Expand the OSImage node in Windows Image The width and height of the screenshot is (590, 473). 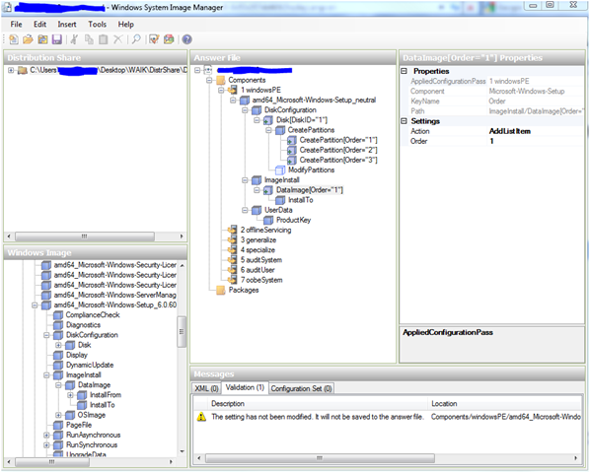point(58,415)
